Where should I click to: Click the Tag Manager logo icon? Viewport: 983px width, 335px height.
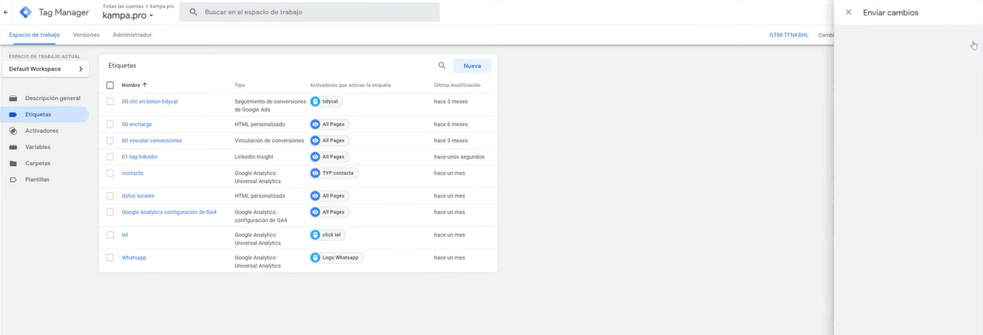click(25, 12)
